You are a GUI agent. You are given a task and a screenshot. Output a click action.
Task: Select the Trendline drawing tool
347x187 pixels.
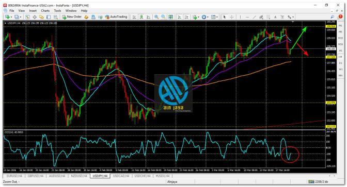point(255,17)
